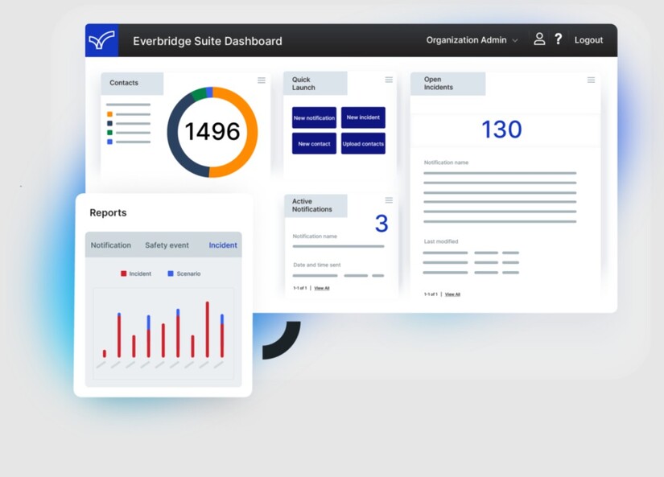This screenshot has height=477, width=664.
Task: Switch to the Safety event reports tab
Action: (x=167, y=245)
